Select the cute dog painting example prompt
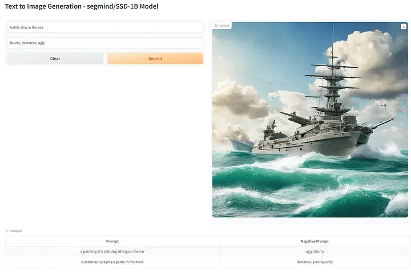The height and width of the screenshot is (272, 411). point(112,251)
